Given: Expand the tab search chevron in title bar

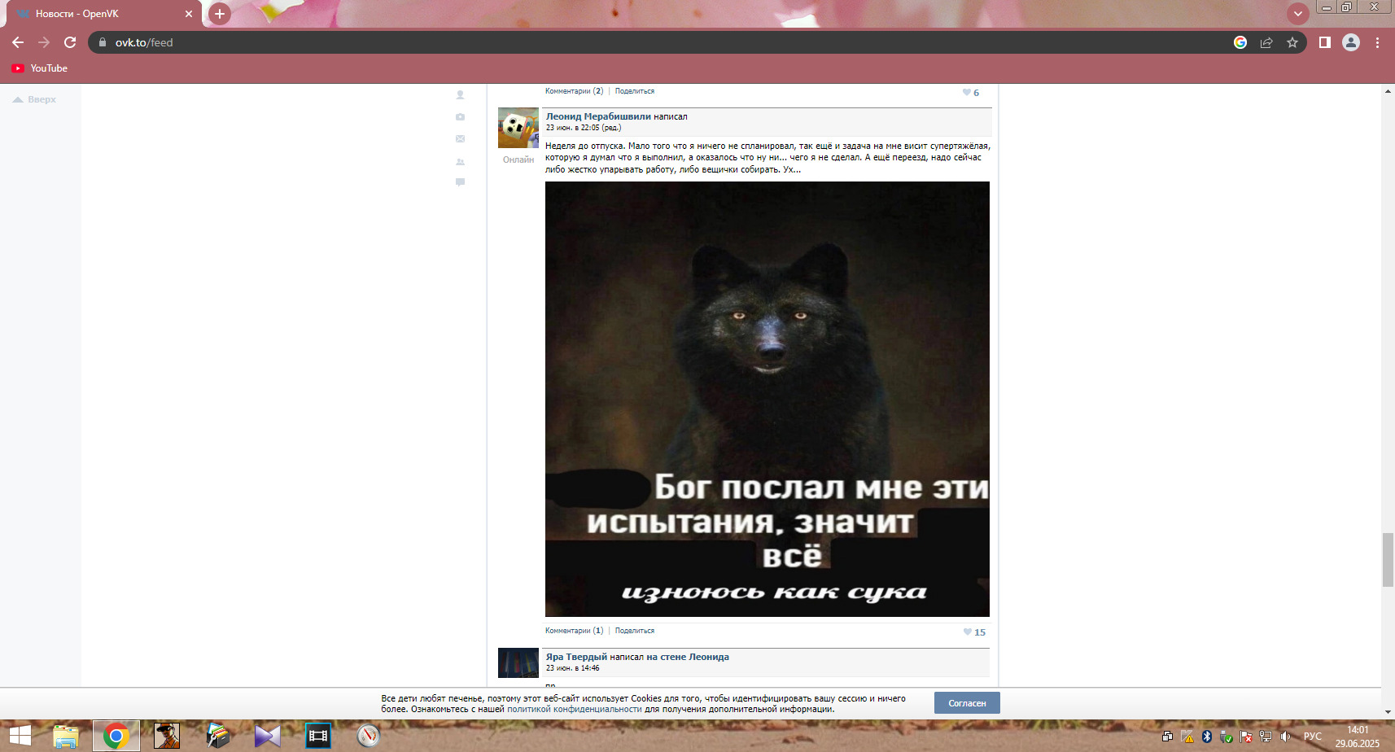Looking at the screenshot, I should coord(1298,14).
